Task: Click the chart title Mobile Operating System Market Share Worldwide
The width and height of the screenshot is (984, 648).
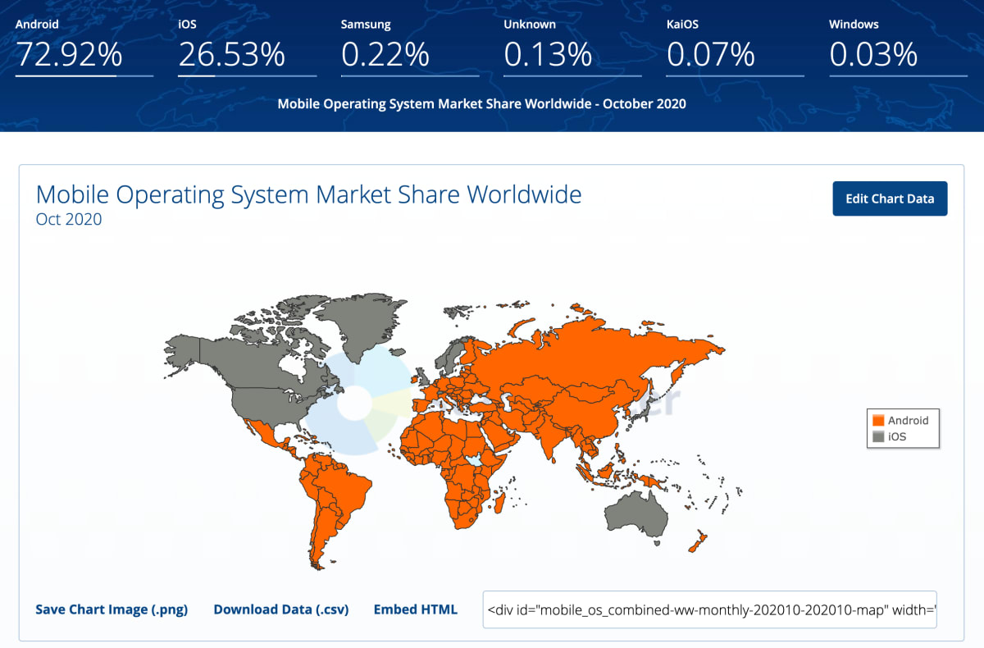Action: click(x=309, y=195)
